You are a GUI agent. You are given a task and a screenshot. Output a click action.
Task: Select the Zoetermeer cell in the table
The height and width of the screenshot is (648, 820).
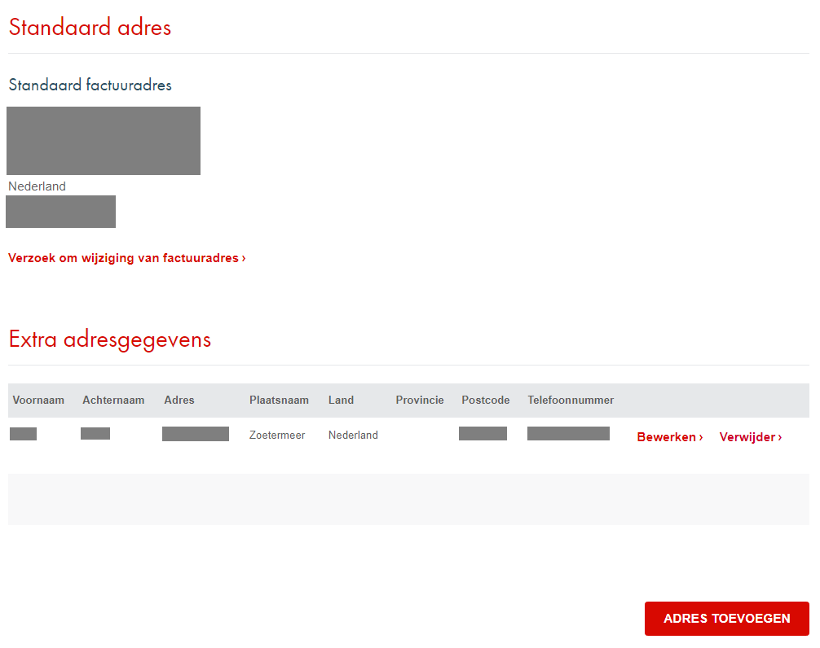(x=277, y=435)
